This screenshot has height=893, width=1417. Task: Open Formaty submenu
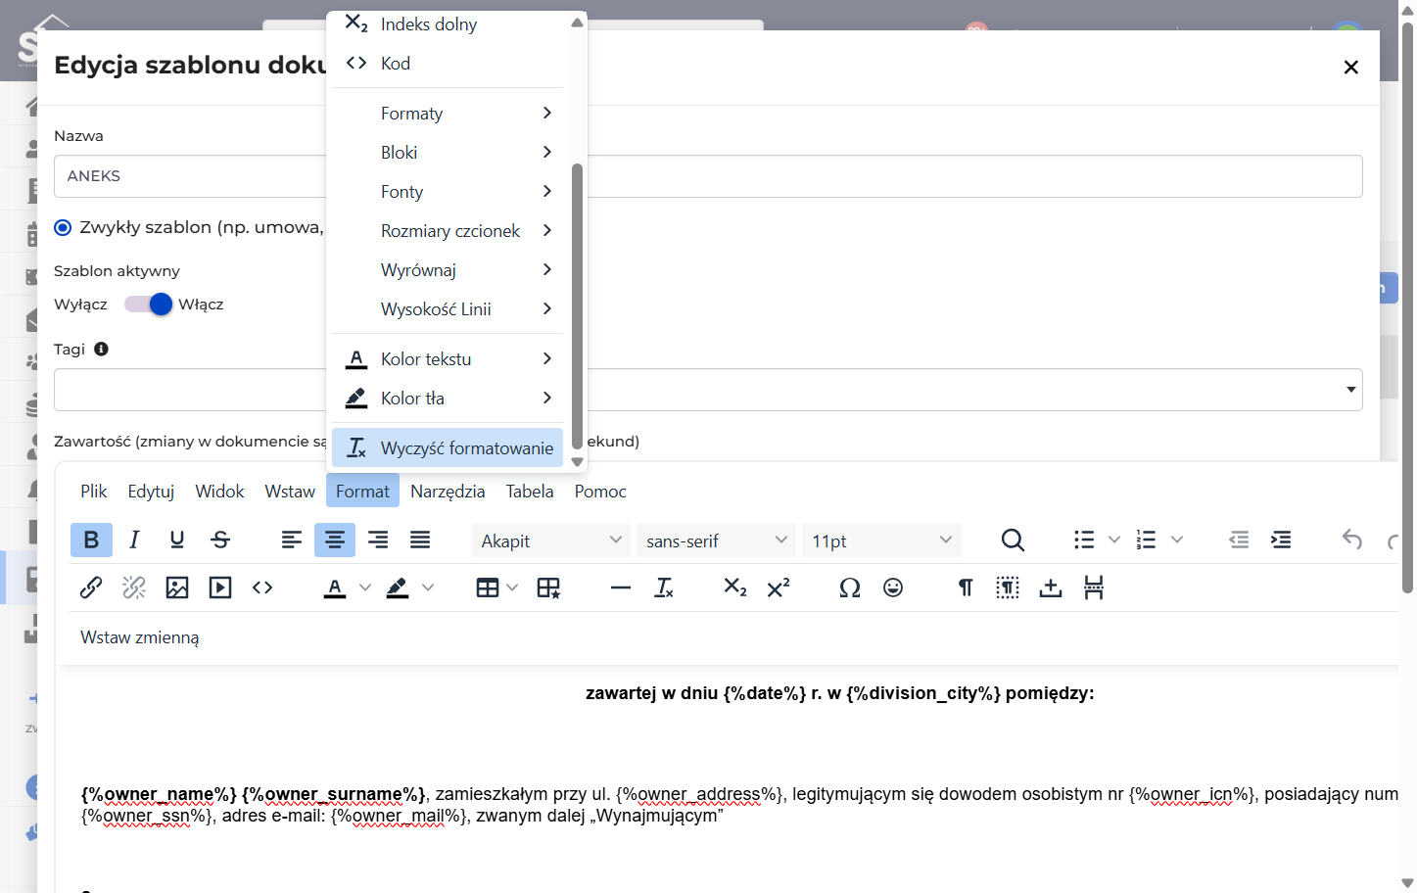click(448, 114)
